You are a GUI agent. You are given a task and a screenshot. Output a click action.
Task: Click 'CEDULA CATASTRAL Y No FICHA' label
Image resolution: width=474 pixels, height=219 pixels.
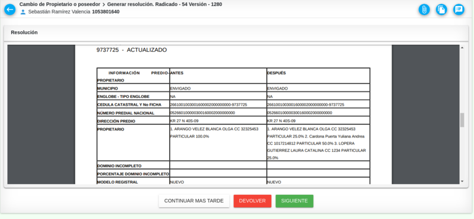coord(129,105)
